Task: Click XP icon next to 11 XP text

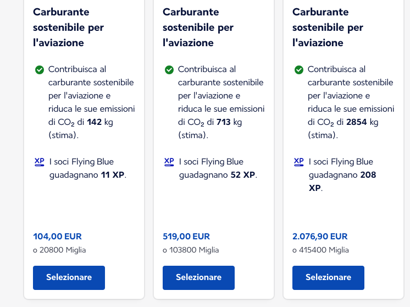Action: point(40,162)
